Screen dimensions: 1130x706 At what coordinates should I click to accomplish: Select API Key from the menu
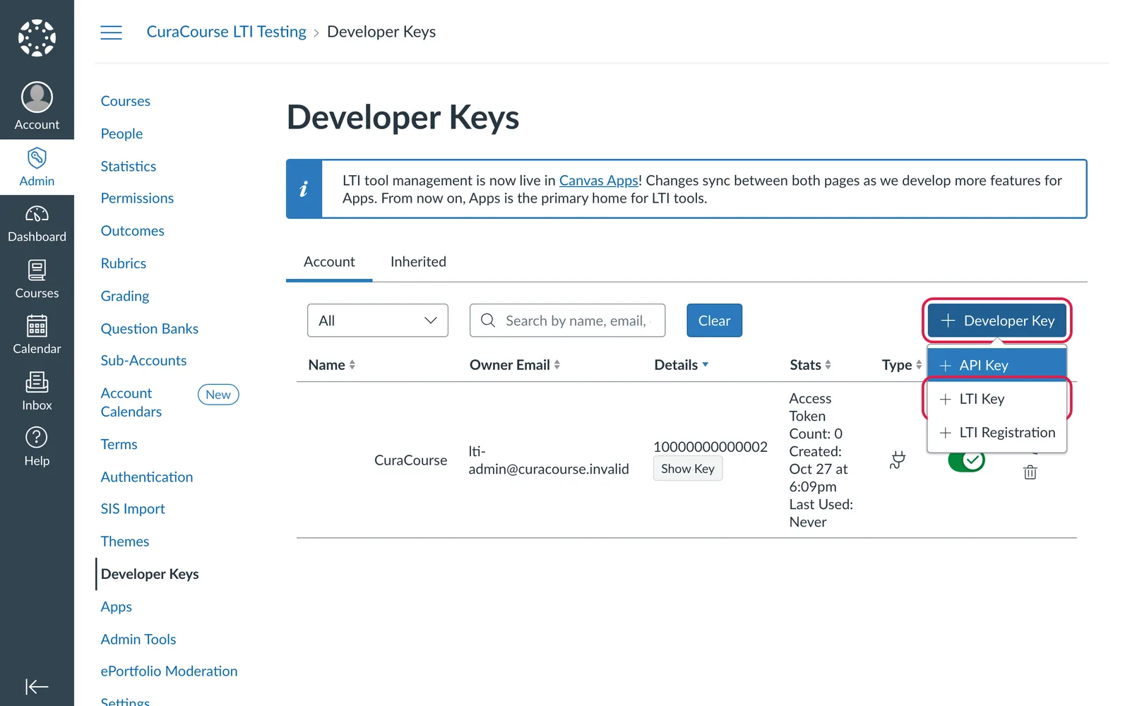click(997, 365)
